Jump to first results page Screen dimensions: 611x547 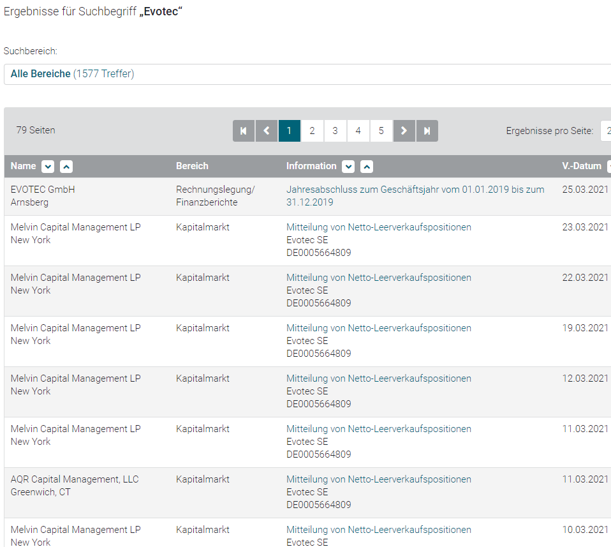point(244,131)
